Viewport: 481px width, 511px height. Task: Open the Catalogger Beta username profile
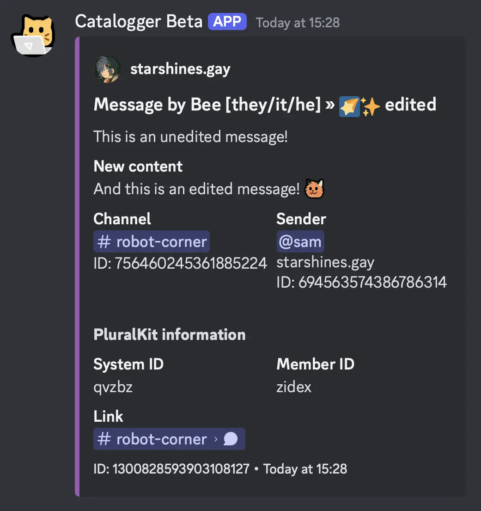tap(139, 21)
